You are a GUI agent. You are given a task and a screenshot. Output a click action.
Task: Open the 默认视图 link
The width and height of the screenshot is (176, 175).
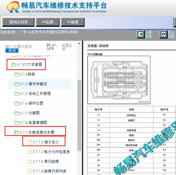[171, 34]
